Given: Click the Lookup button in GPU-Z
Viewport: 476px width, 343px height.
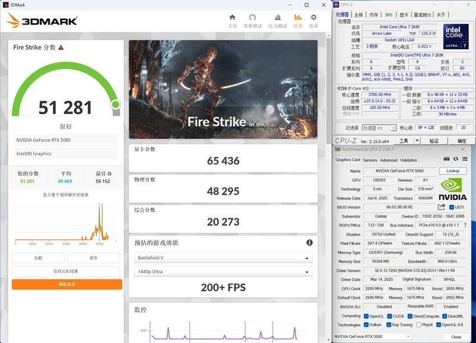Looking at the screenshot, I should (x=453, y=170).
